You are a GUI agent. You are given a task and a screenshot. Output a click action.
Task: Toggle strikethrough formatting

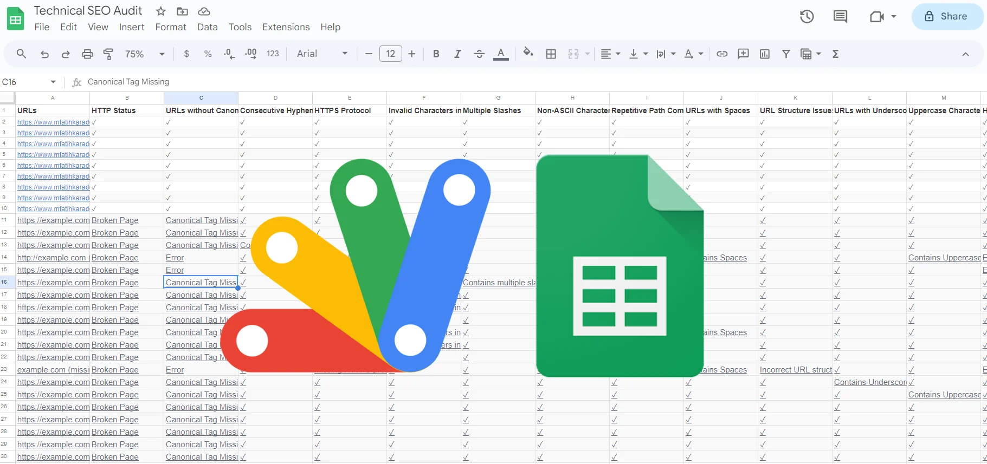pyautogui.click(x=479, y=54)
